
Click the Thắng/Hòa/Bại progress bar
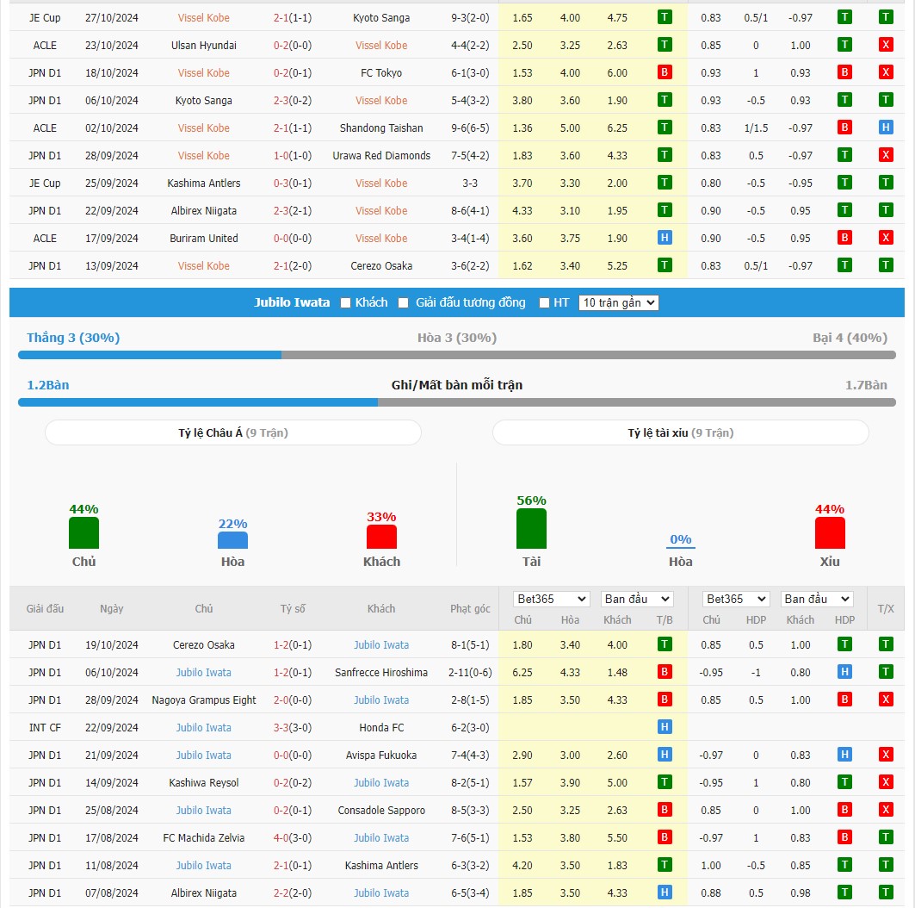[x=457, y=355]
